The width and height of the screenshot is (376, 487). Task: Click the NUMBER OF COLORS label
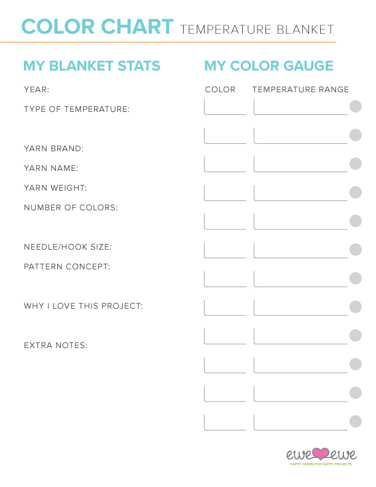point(71,208)
